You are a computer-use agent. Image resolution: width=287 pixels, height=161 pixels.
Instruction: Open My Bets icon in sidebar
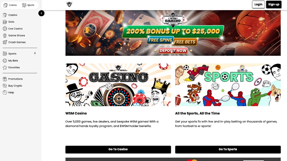5,61
